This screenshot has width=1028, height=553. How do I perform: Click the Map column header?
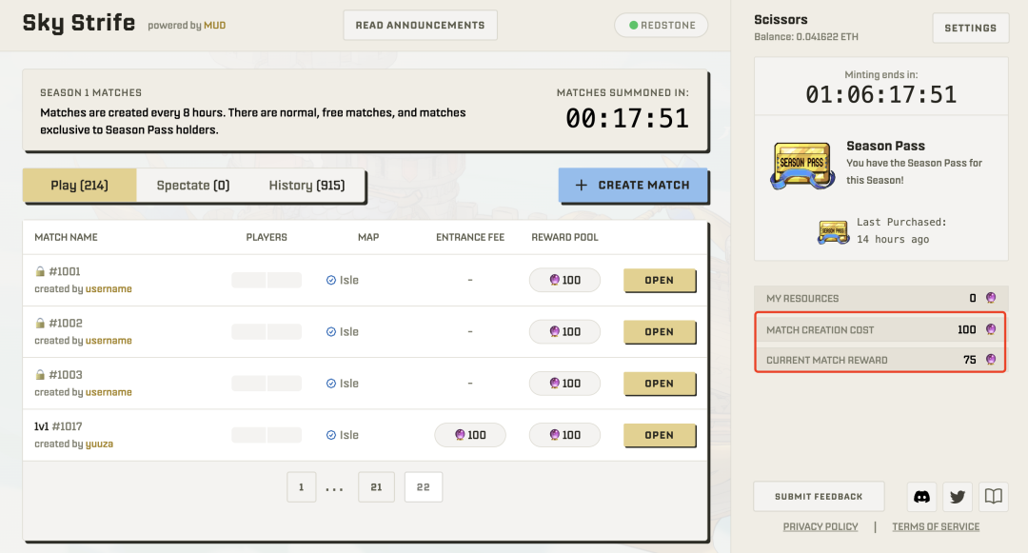[367, 237]
